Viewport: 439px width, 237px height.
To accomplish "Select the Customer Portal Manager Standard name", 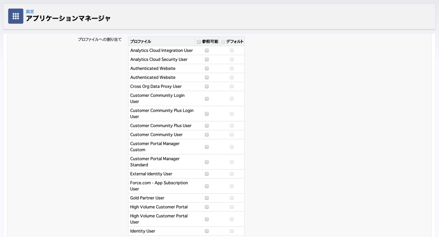I will click(155, 162).
